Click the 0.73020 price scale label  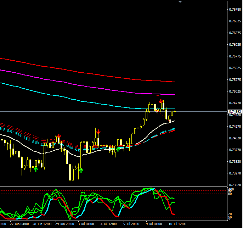tap(235, 185)
